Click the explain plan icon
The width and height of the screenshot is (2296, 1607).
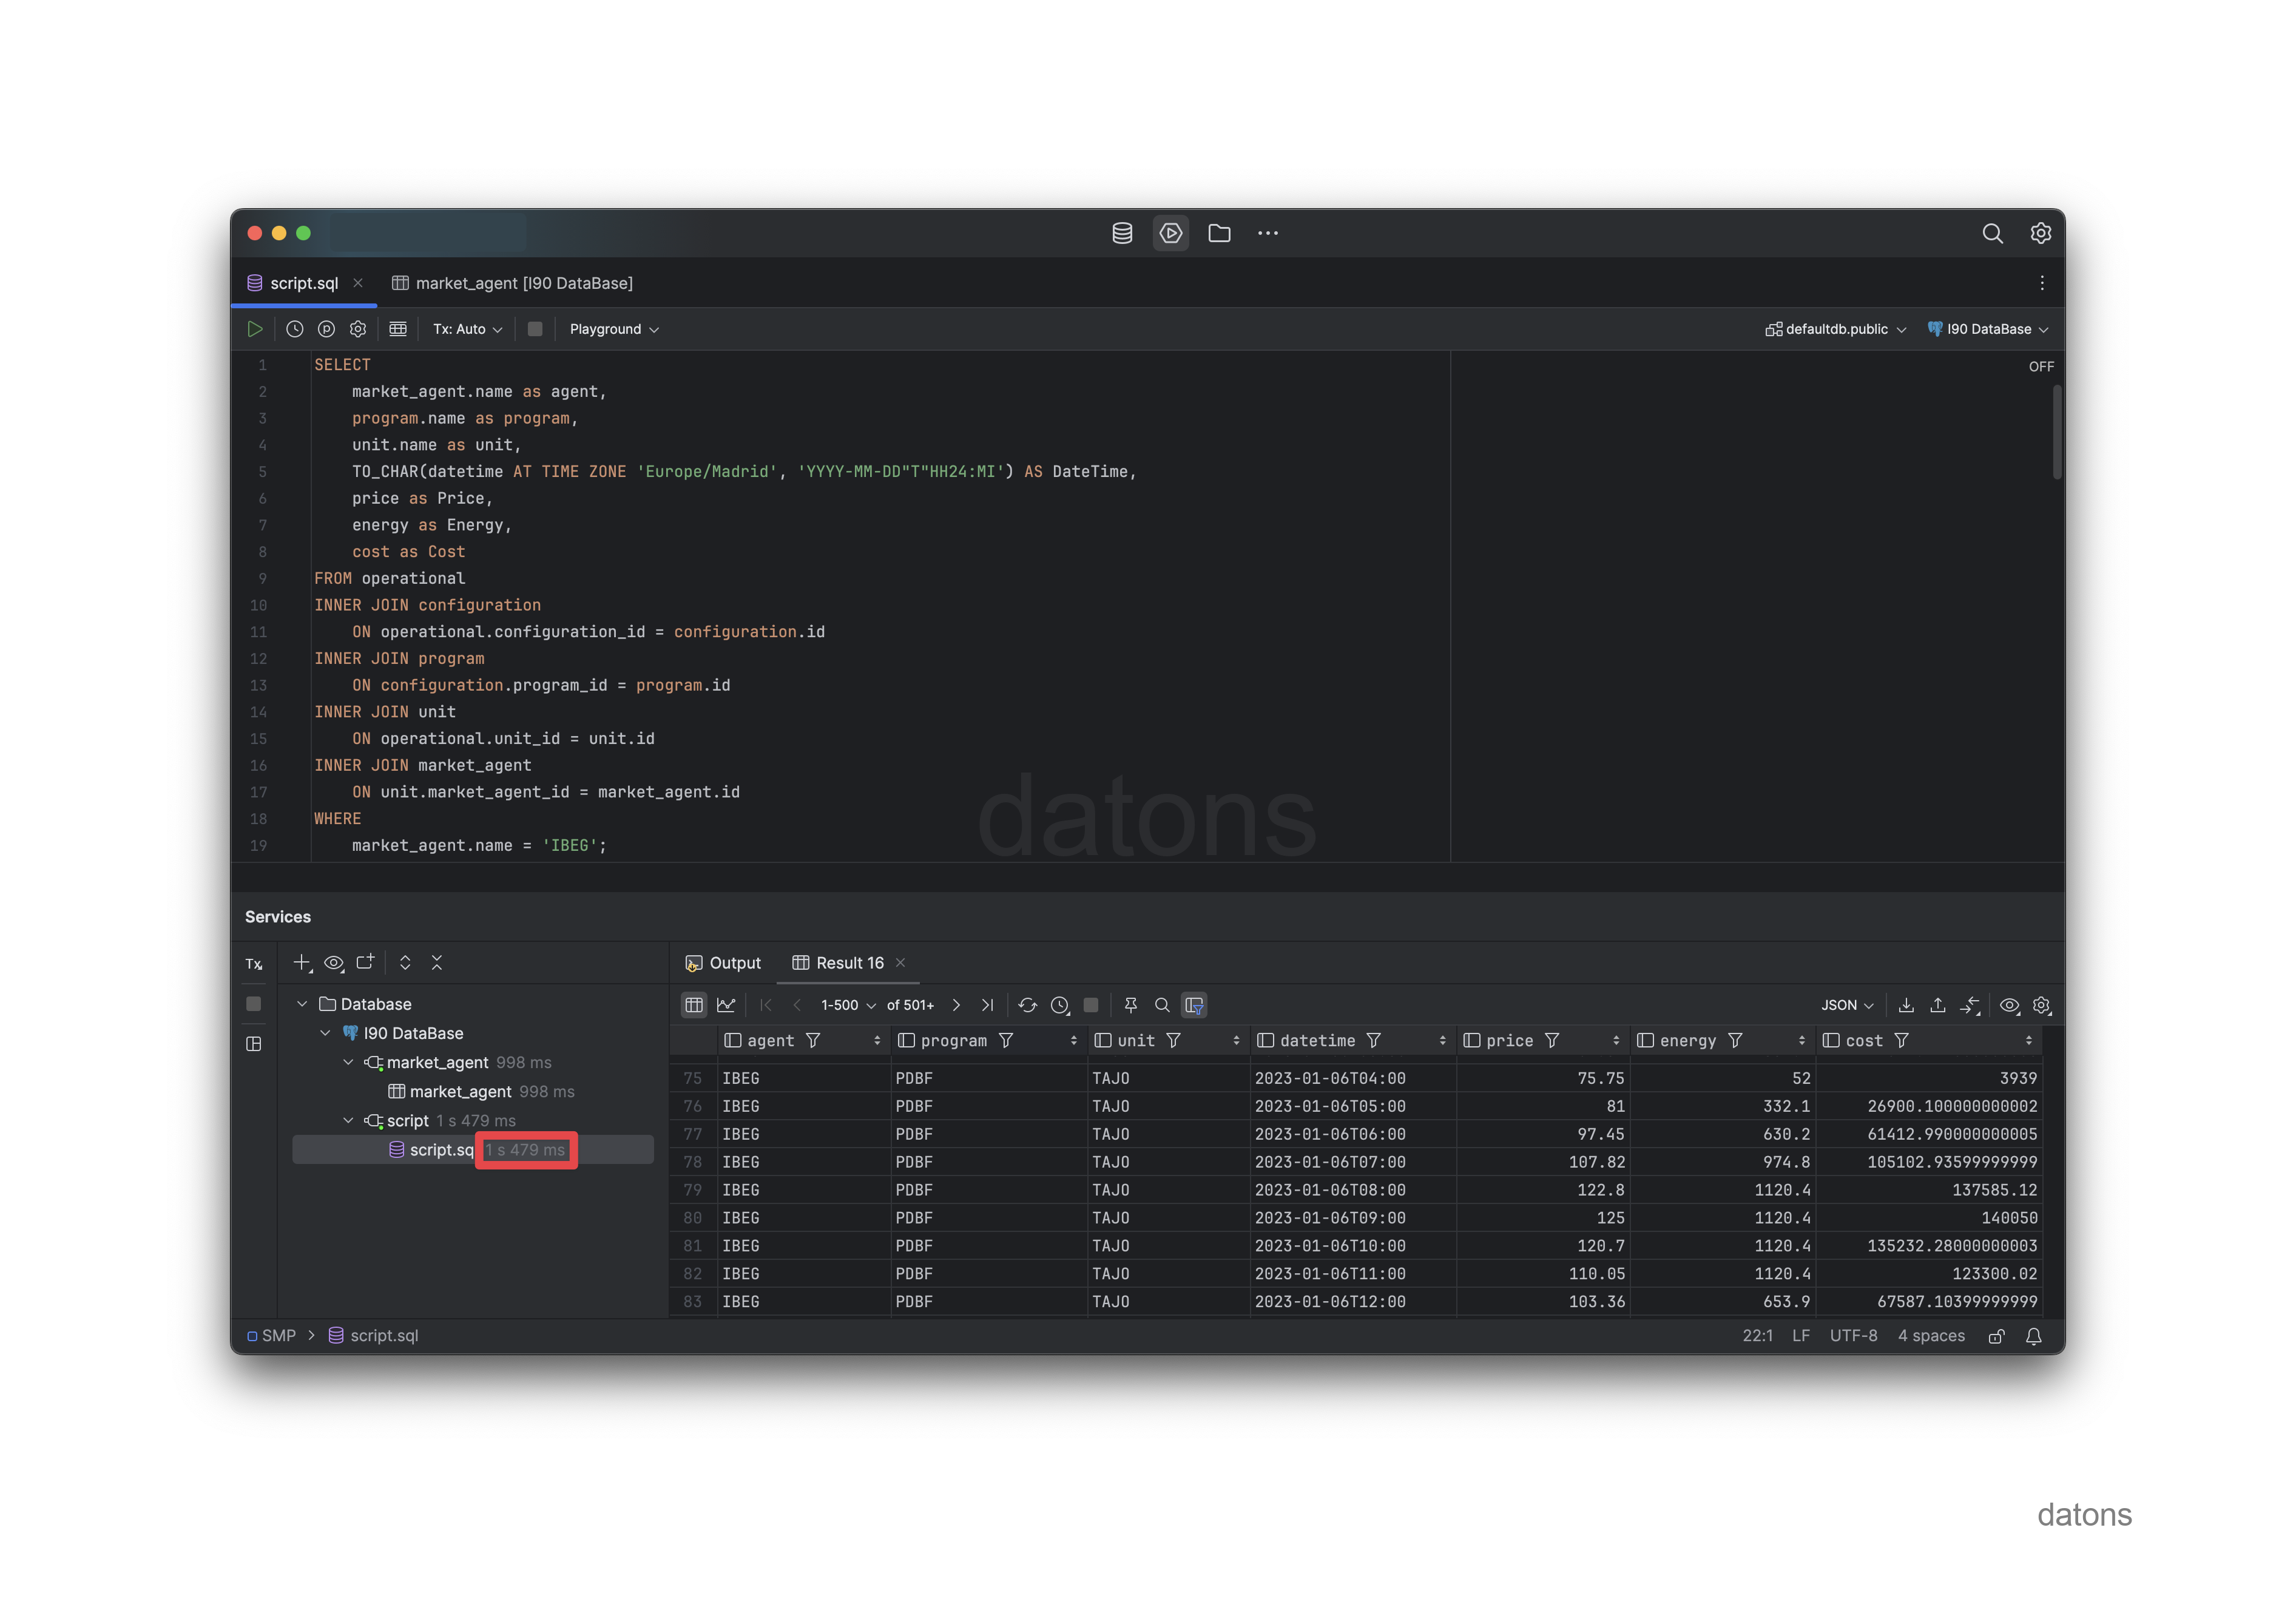tap(326, 329)
